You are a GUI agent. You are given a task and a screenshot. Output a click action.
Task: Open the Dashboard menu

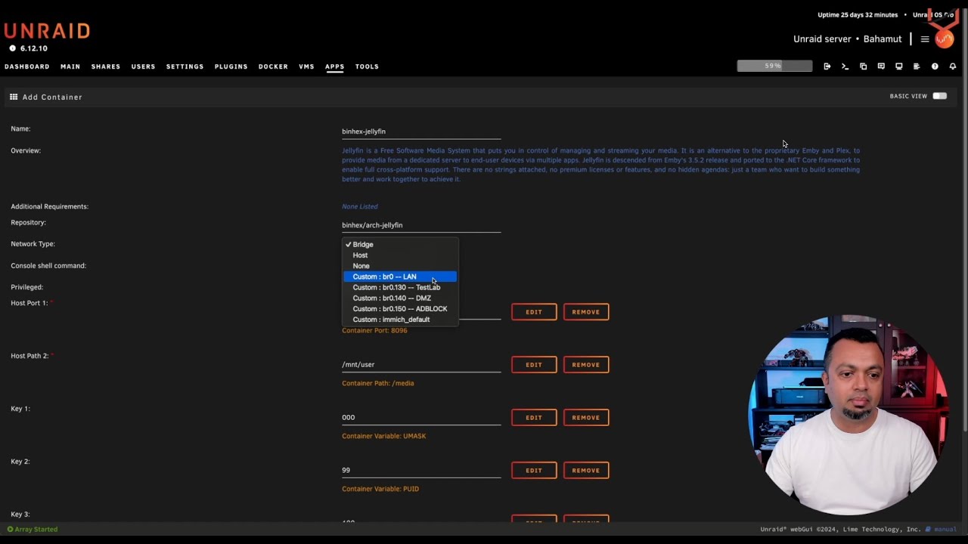27,66
